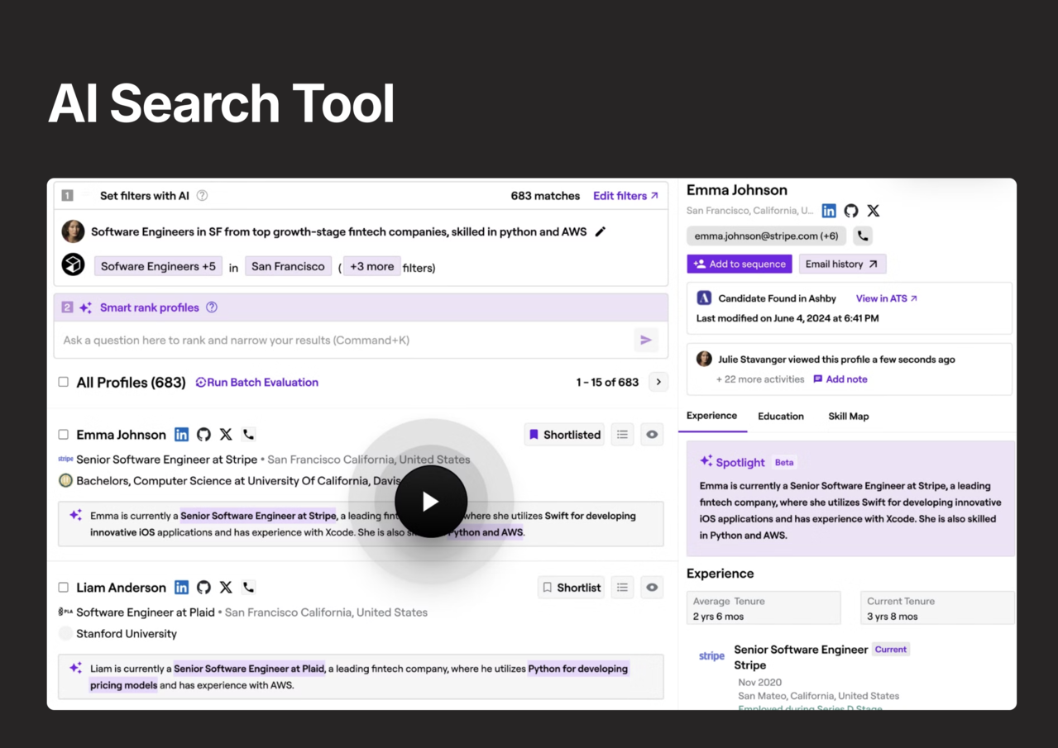Image resolution: width=1058 pixels, height=748 pixels.
Task: Click Edit filters link
Action: (625, 196)
